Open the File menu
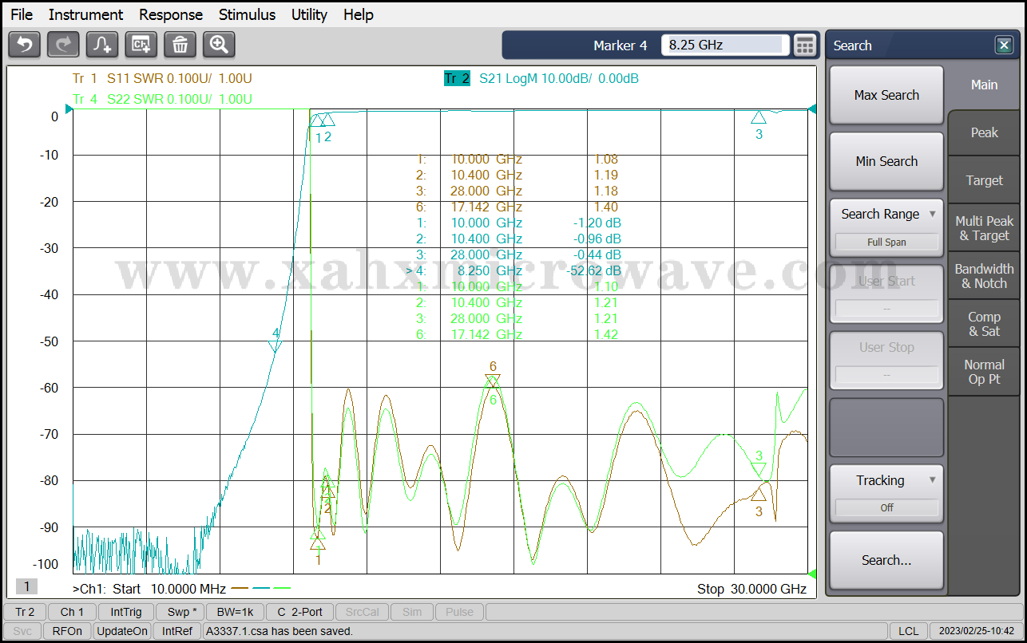Image resolution: width=1027 pixels, height=643 pixels. [22, 14]
